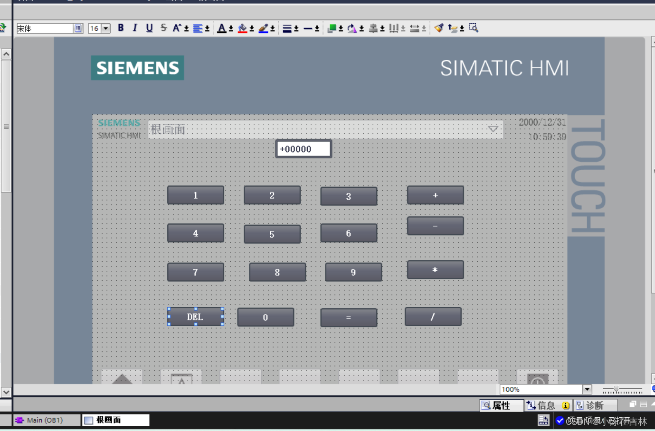Click the status bar layout reset icon

click(543, 420)
